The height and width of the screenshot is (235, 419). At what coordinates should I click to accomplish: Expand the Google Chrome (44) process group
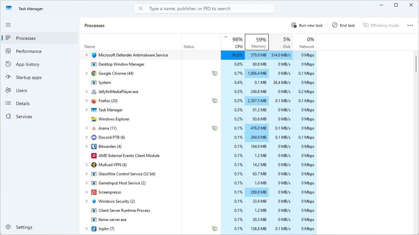tap(86, 73)
